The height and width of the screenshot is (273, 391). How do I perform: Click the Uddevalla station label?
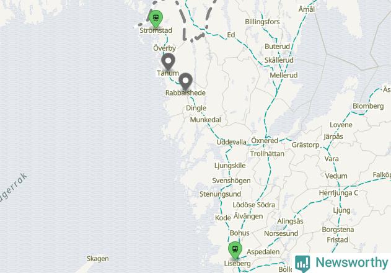(231, 142)
